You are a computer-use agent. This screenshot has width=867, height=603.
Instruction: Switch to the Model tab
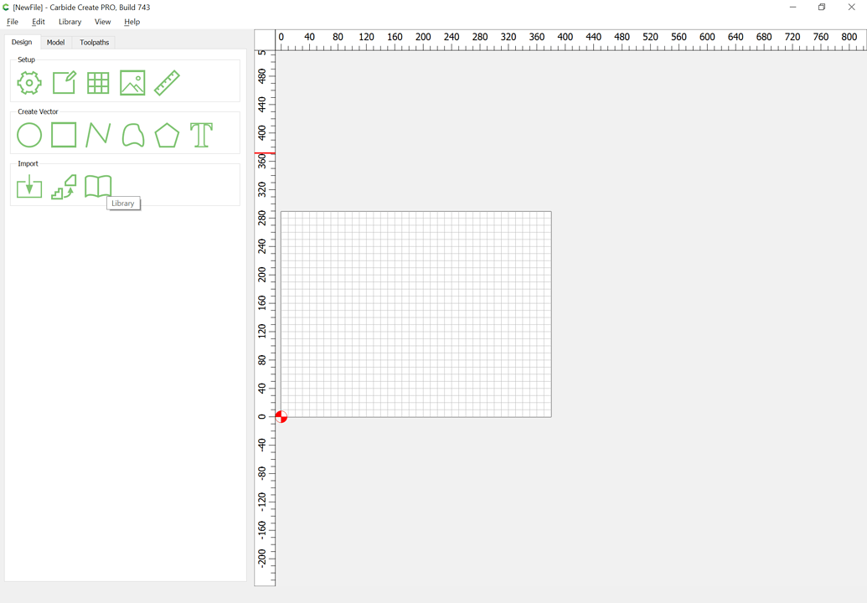[56, 42]
